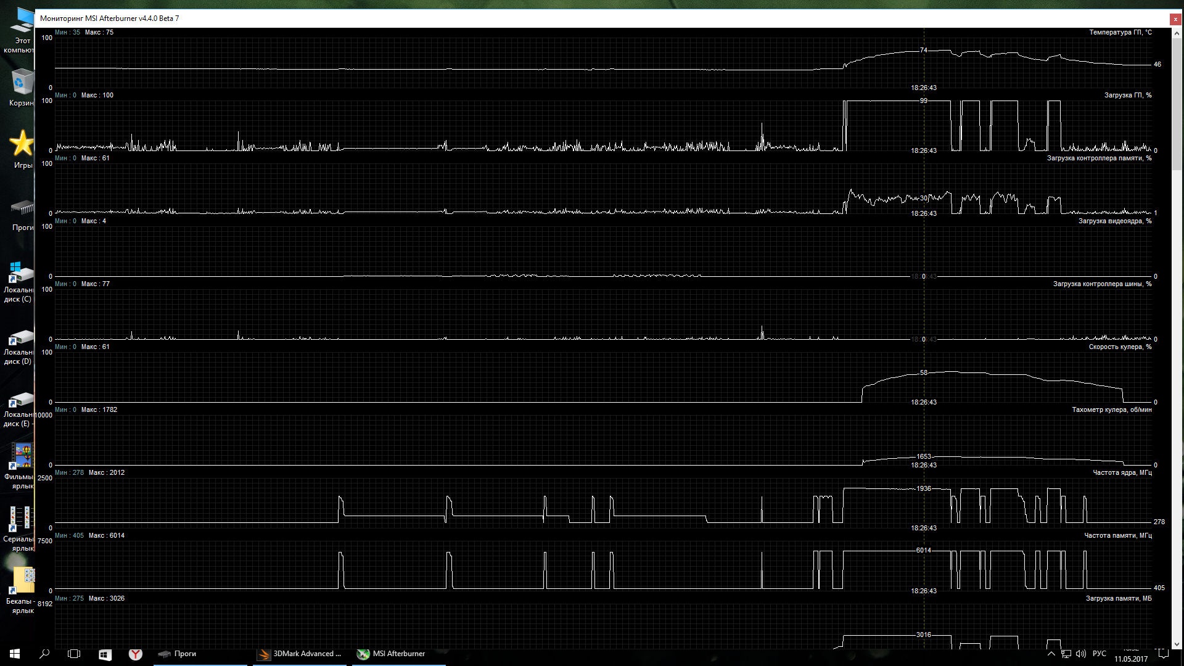Click the taskbar date 11.05.2017
1184x666 pixels.
[x=1131, y=659]
